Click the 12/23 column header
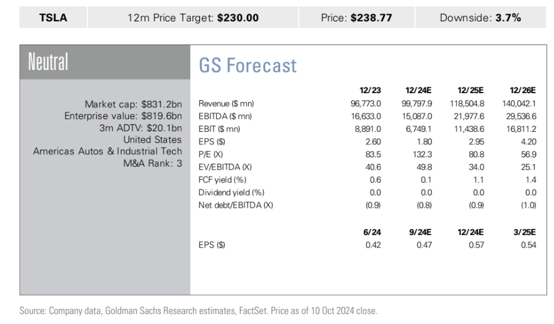The height and width of the screenshot is (324, 554). coord(370,91)
